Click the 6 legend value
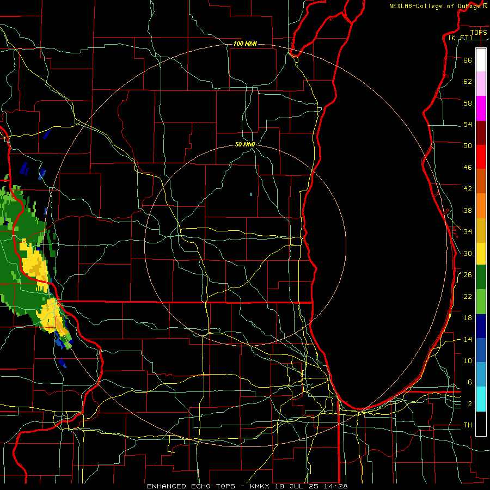 pos(469,382)
